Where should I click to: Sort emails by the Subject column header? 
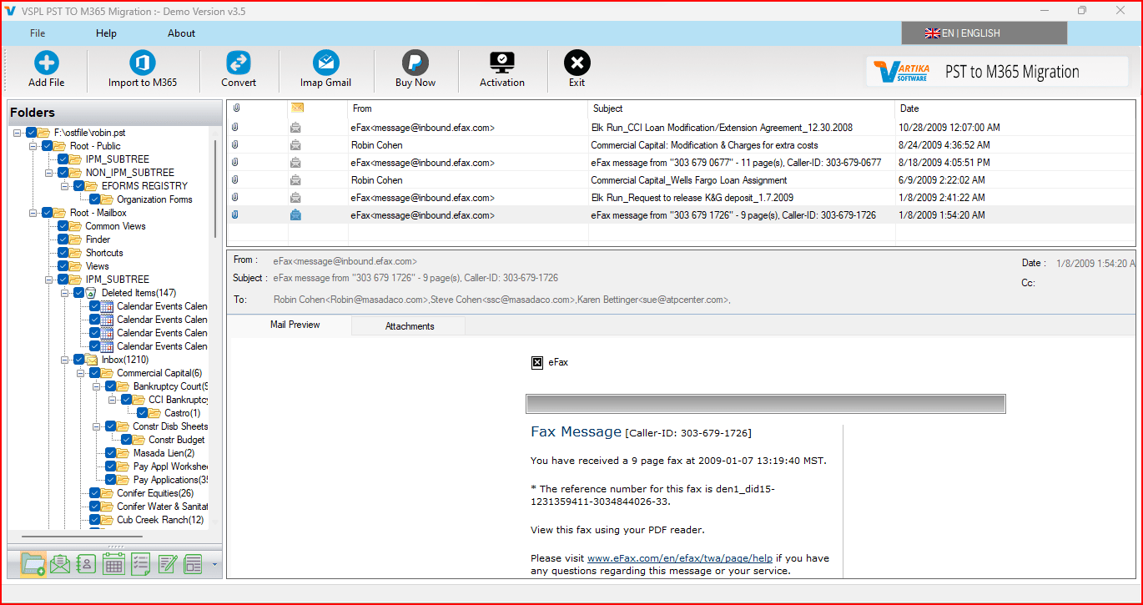741,108
